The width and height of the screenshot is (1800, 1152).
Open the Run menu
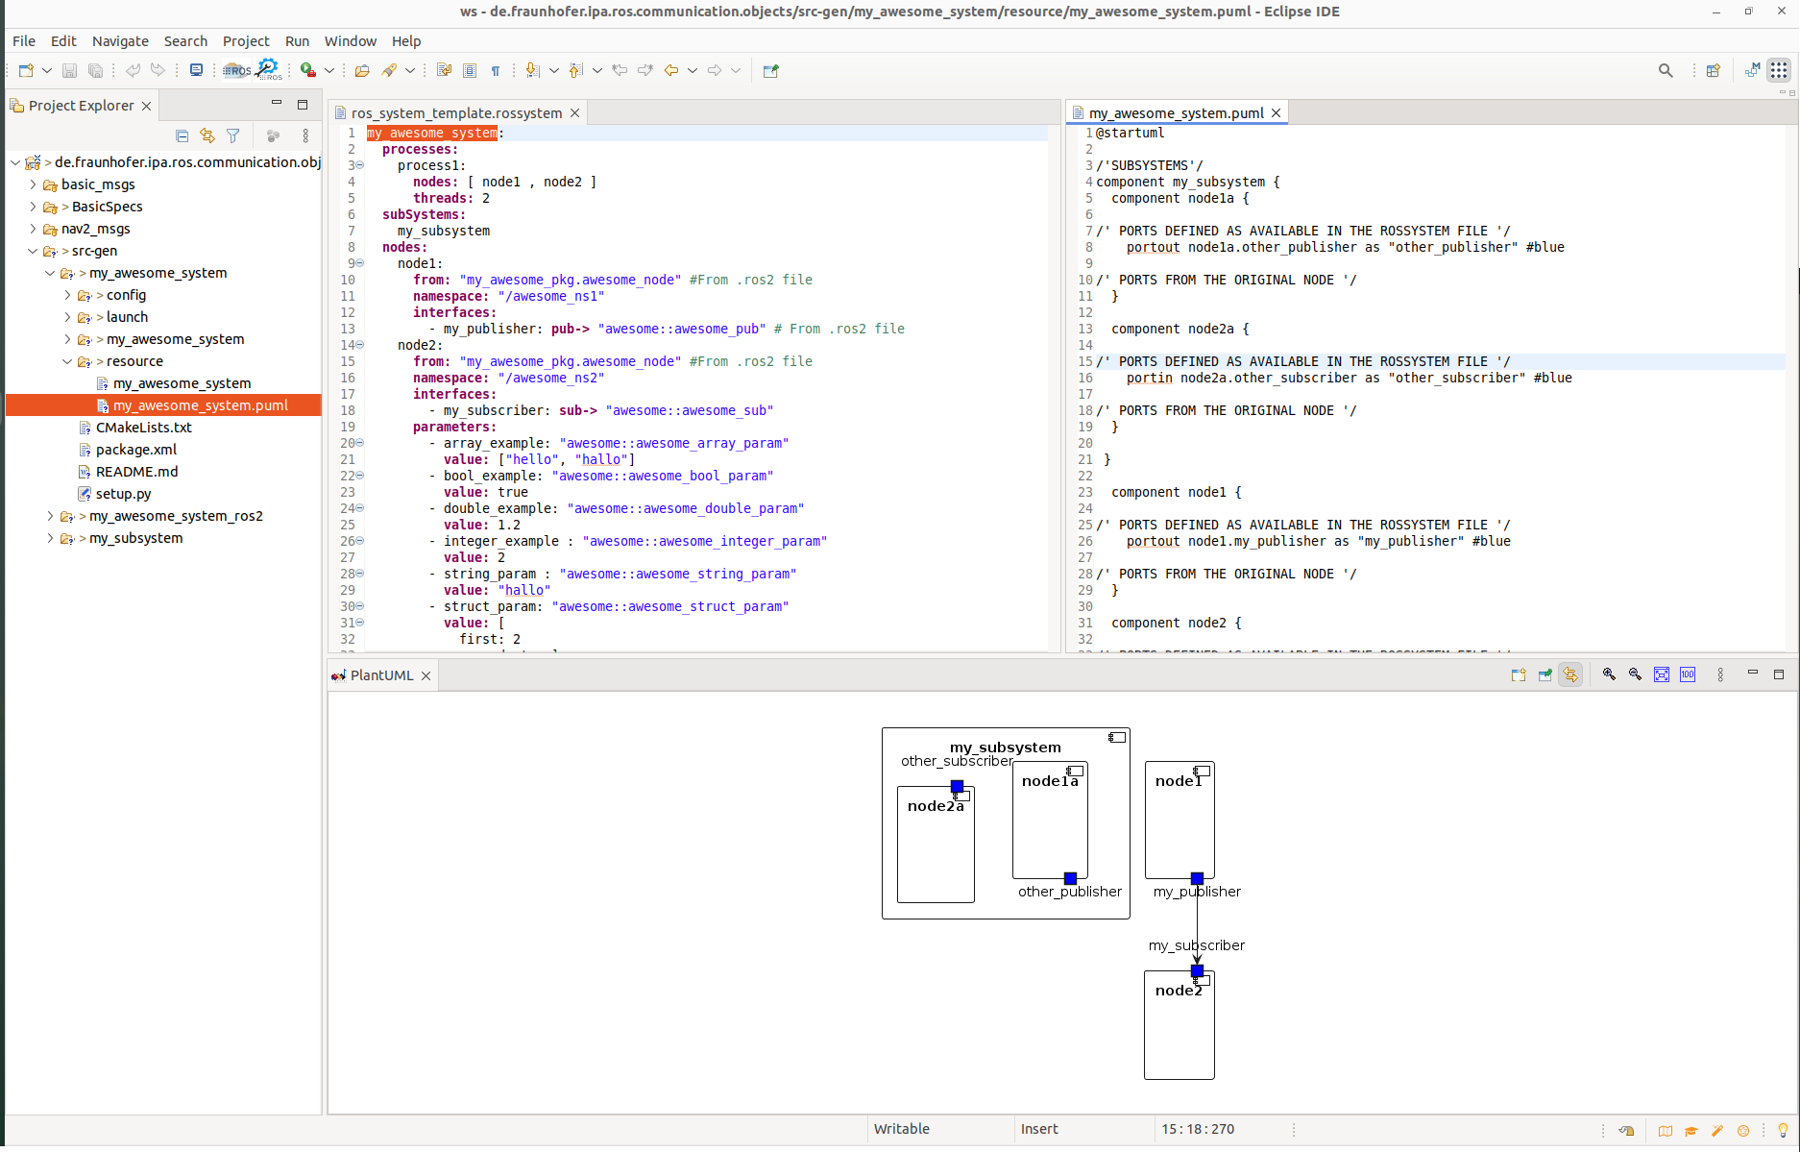coord(297,41)
